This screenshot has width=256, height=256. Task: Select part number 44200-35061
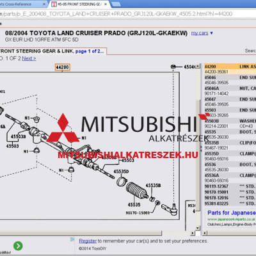point(216,72)
